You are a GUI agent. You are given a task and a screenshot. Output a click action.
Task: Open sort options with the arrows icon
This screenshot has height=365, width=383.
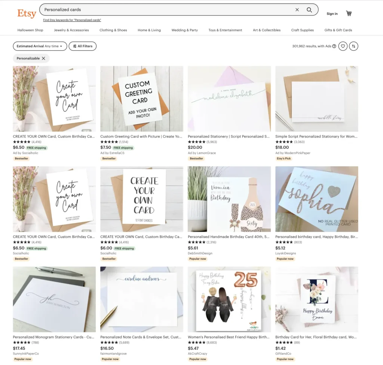354,46
